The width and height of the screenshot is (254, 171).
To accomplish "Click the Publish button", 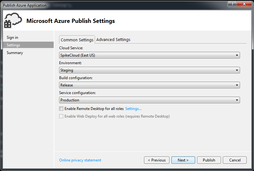I will pyautogui.click(x=209, y=160).
